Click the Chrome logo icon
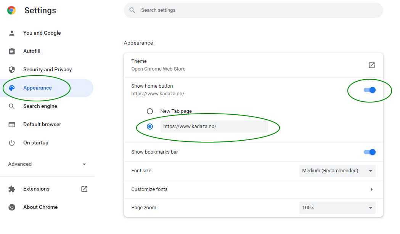 click(x=11, y=10)
